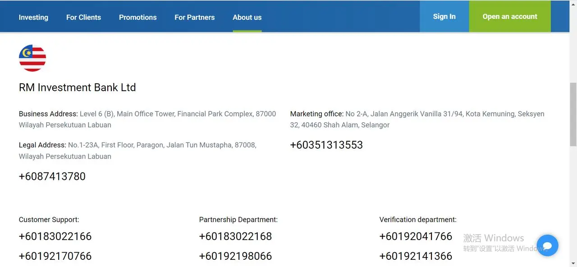This screenshot has height=267, width=577.
Task: Click the Customer Support label
Action: pyautogui.click(x=49, y=219)
